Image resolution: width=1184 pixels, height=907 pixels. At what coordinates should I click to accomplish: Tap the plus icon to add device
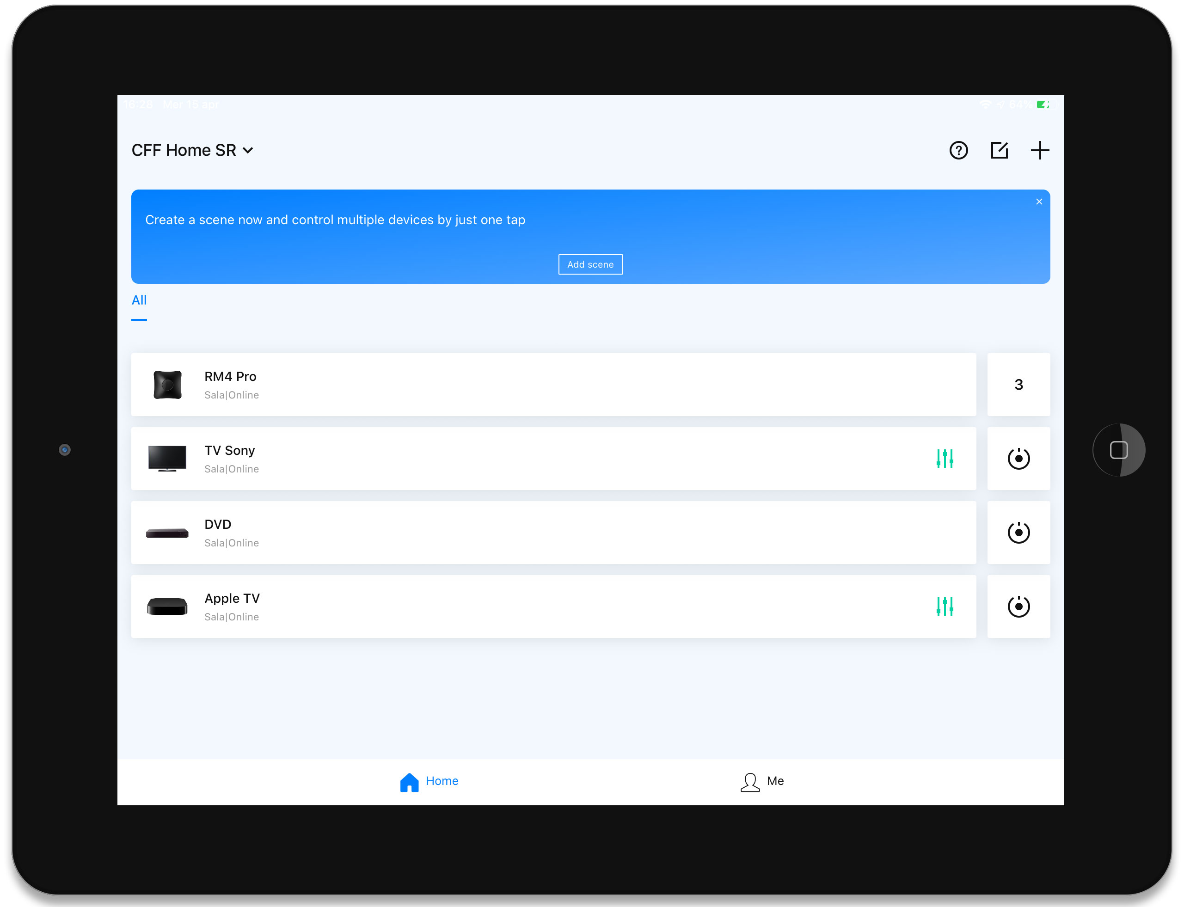click(x=1040, y=150)
